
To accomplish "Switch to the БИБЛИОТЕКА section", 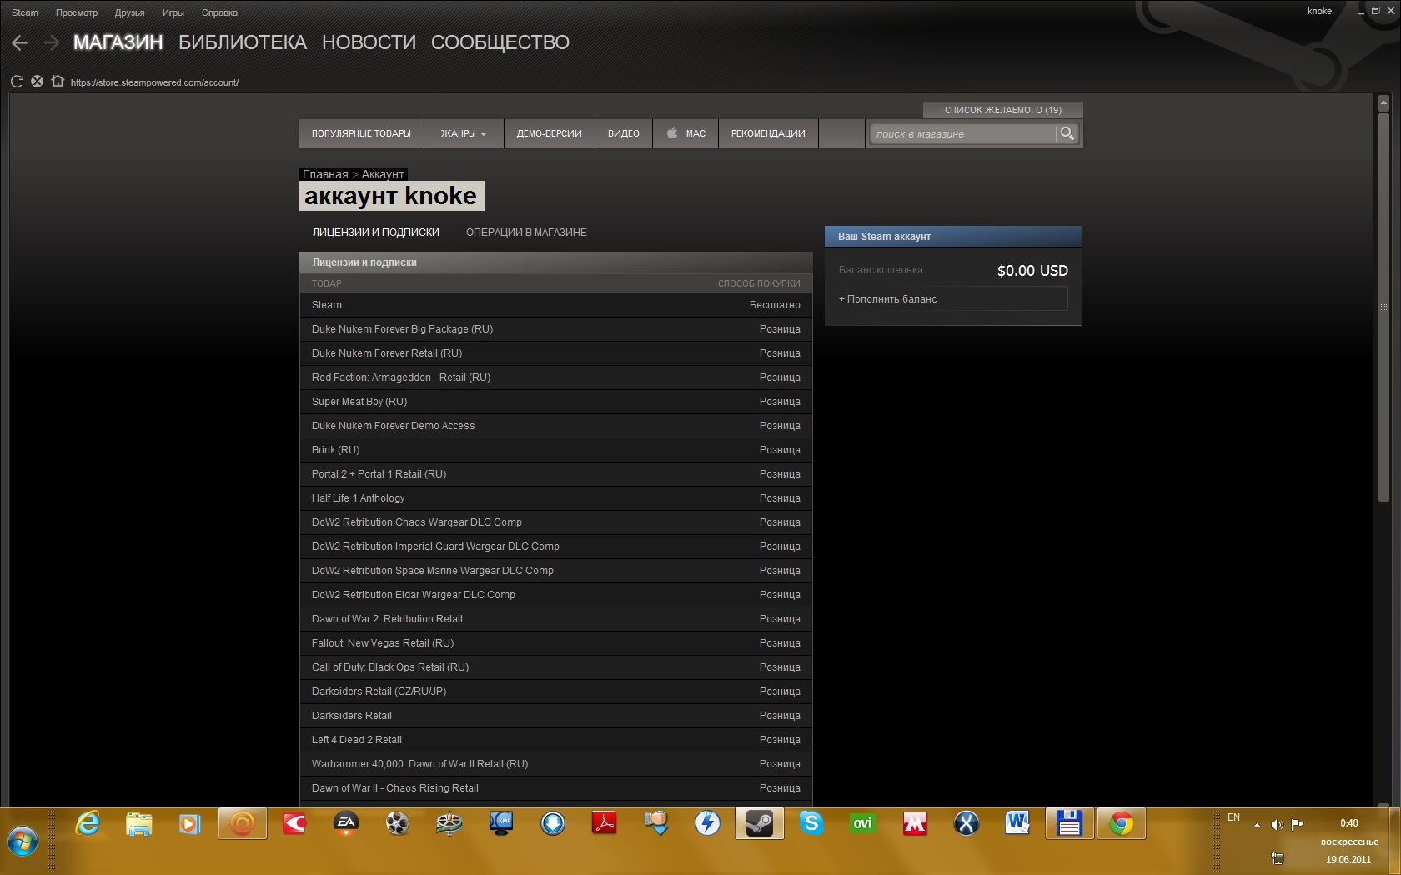I will click(x=243, y=42).
